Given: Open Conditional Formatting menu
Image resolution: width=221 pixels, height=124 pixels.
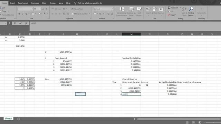Looking at the screenshot, I should pyautogui.click(x=122, y=11).
